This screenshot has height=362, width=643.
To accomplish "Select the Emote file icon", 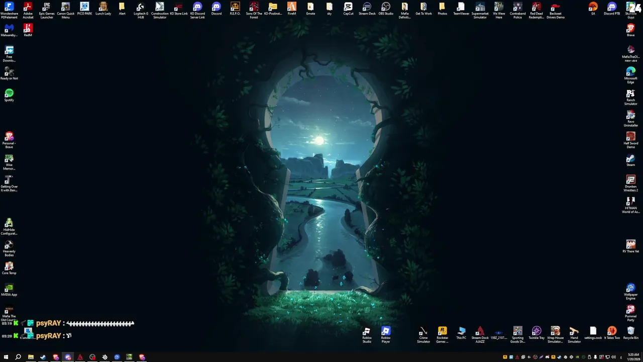I will pos(310,9).
